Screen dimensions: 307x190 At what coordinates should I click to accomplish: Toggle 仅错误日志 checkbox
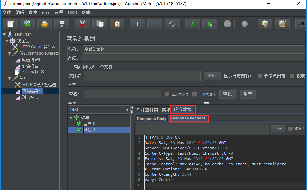point(260,76)
